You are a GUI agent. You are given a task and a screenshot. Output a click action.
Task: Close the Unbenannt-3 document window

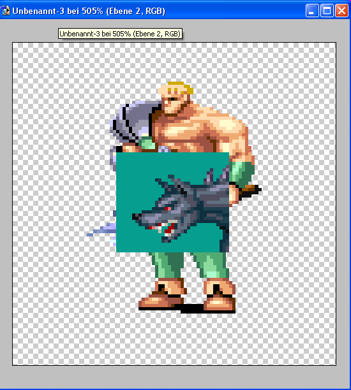[x=341, y=11]
